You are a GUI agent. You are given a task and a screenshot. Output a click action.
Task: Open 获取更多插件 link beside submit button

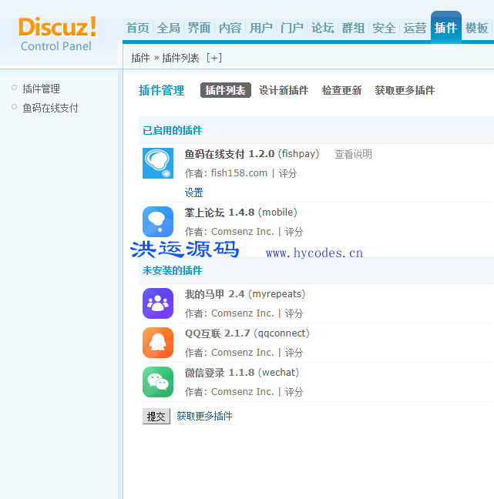204,416
